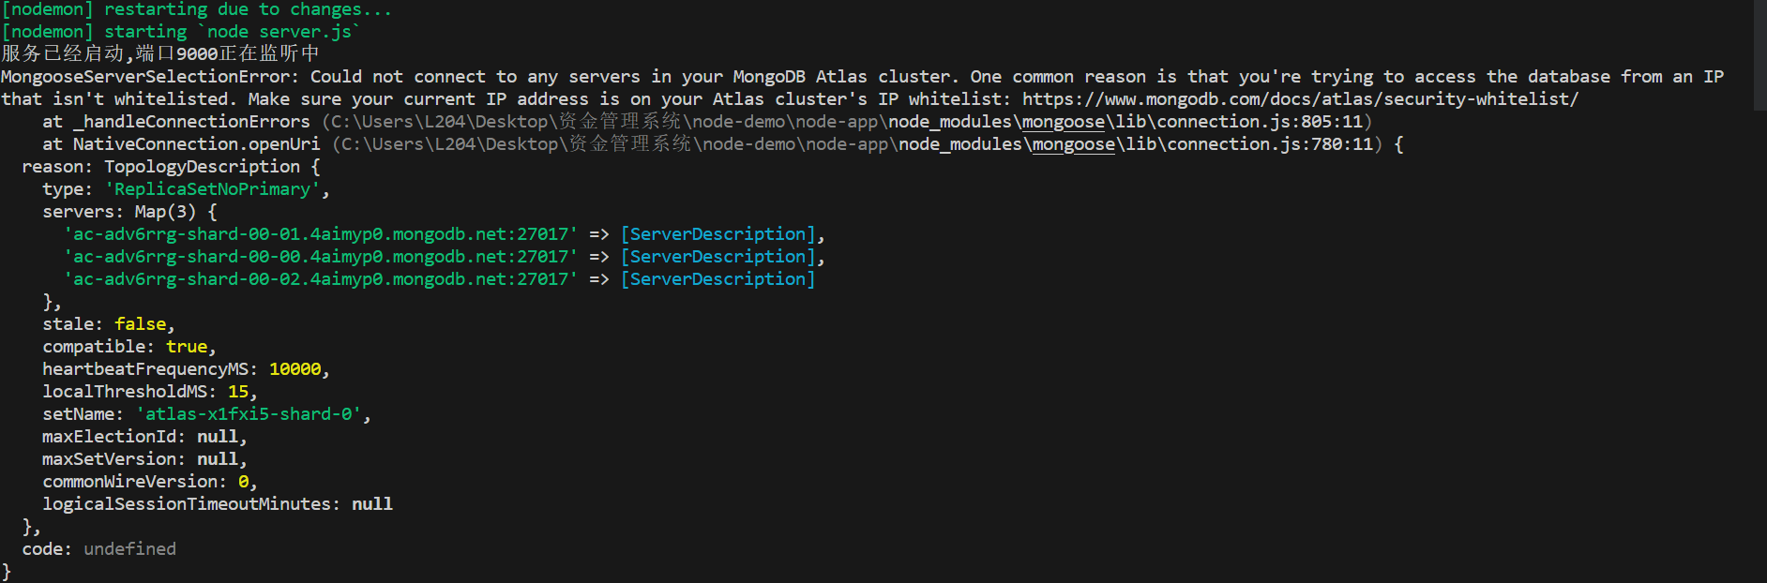Click the shard-00-00 server host string
The image size is (1767, 583).
[321, 257]
